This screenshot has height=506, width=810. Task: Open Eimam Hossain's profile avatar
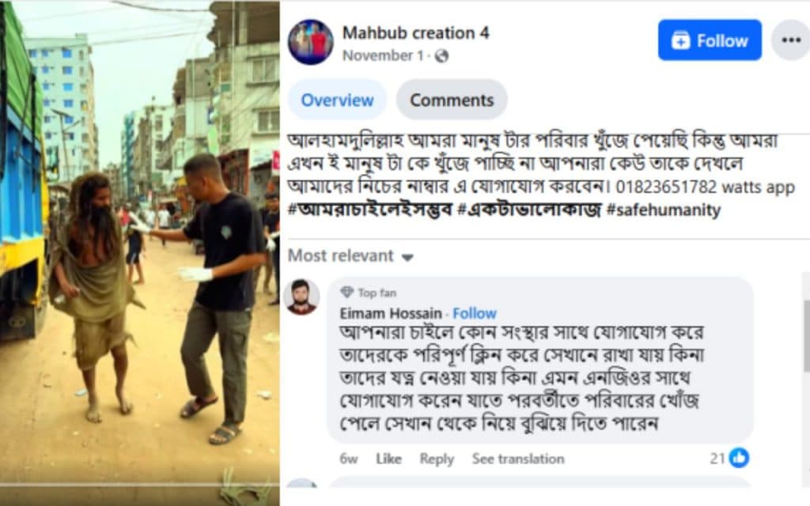click(x=301, y=297)
